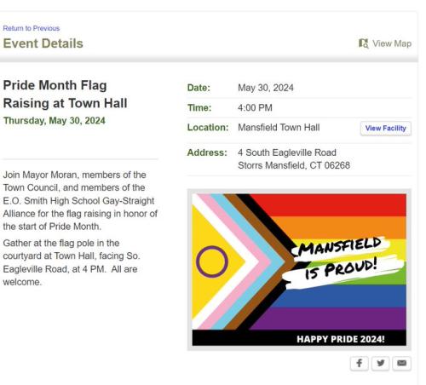Click the Happy Pride 2024 banner text
426x385 pixels.
point(341,339)
